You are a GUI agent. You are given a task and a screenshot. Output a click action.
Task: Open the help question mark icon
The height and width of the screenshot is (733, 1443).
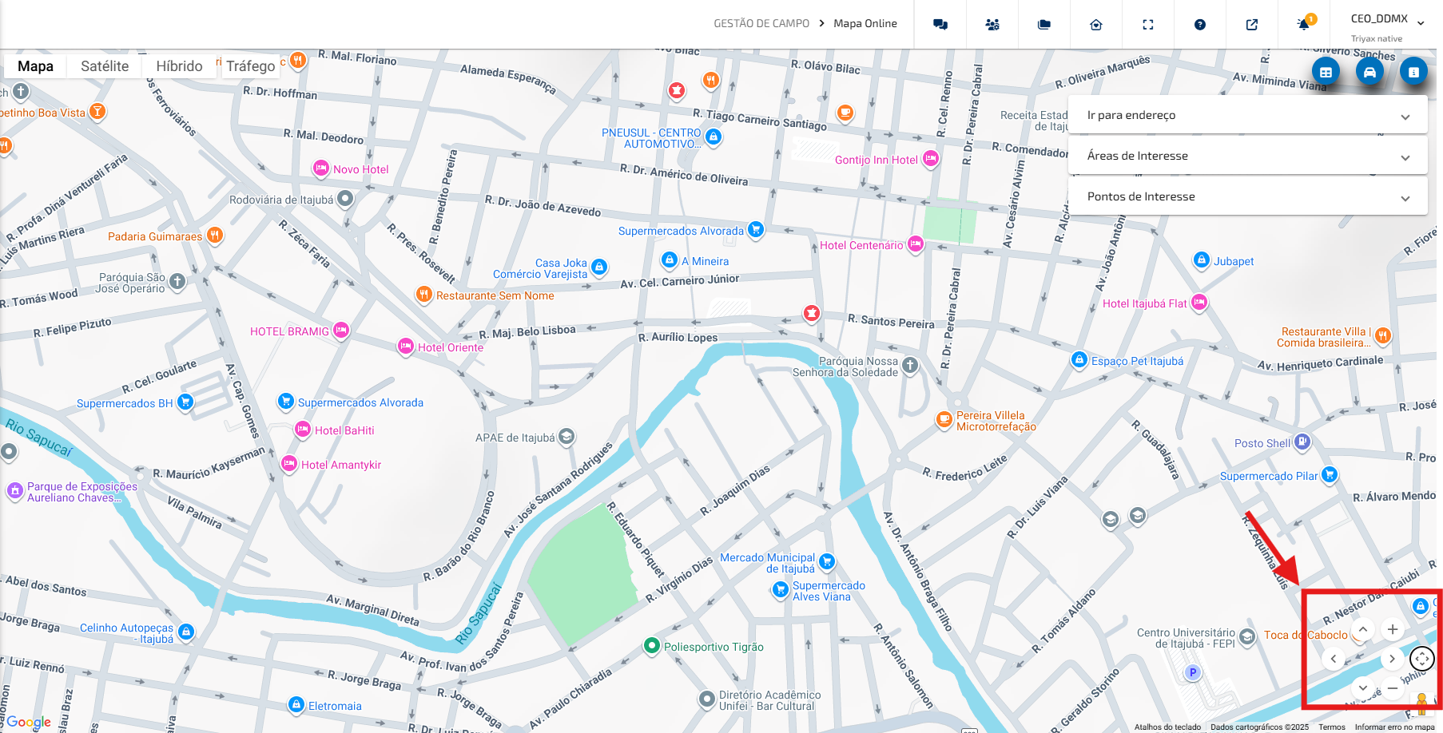(1200, 25)
